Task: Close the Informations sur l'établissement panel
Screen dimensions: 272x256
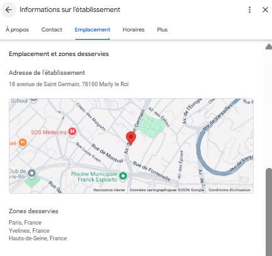Action: coord(265,9)
